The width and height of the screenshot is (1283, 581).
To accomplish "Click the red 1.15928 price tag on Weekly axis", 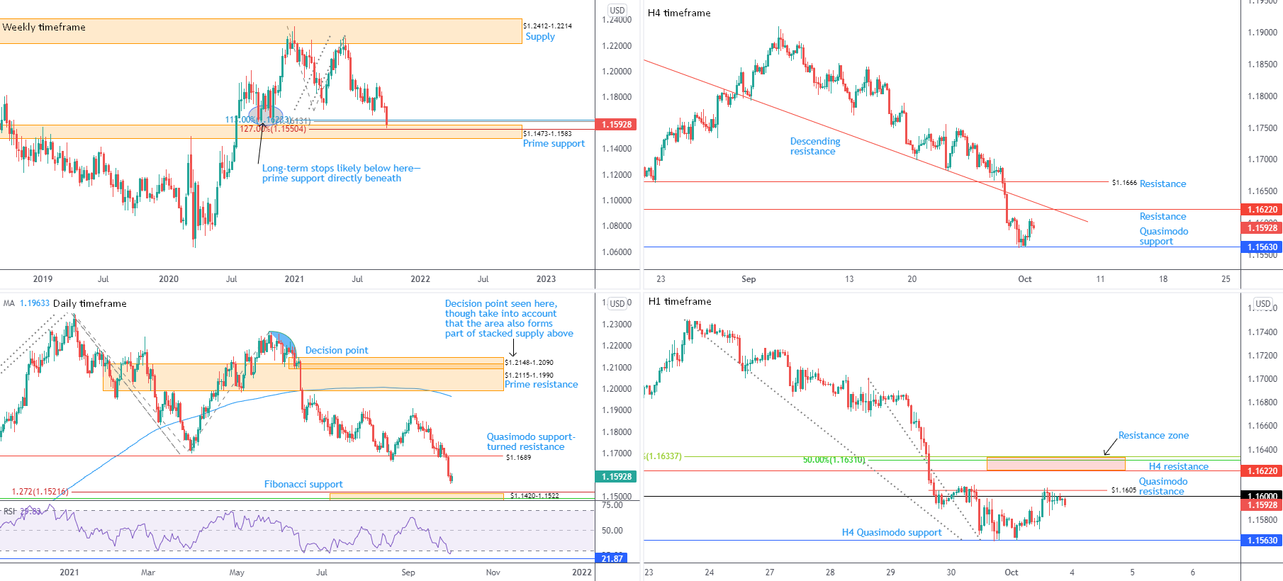I will coord(616,125).
